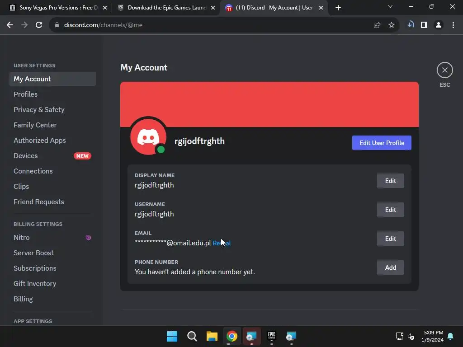Add a phone number

pos(390,267)
